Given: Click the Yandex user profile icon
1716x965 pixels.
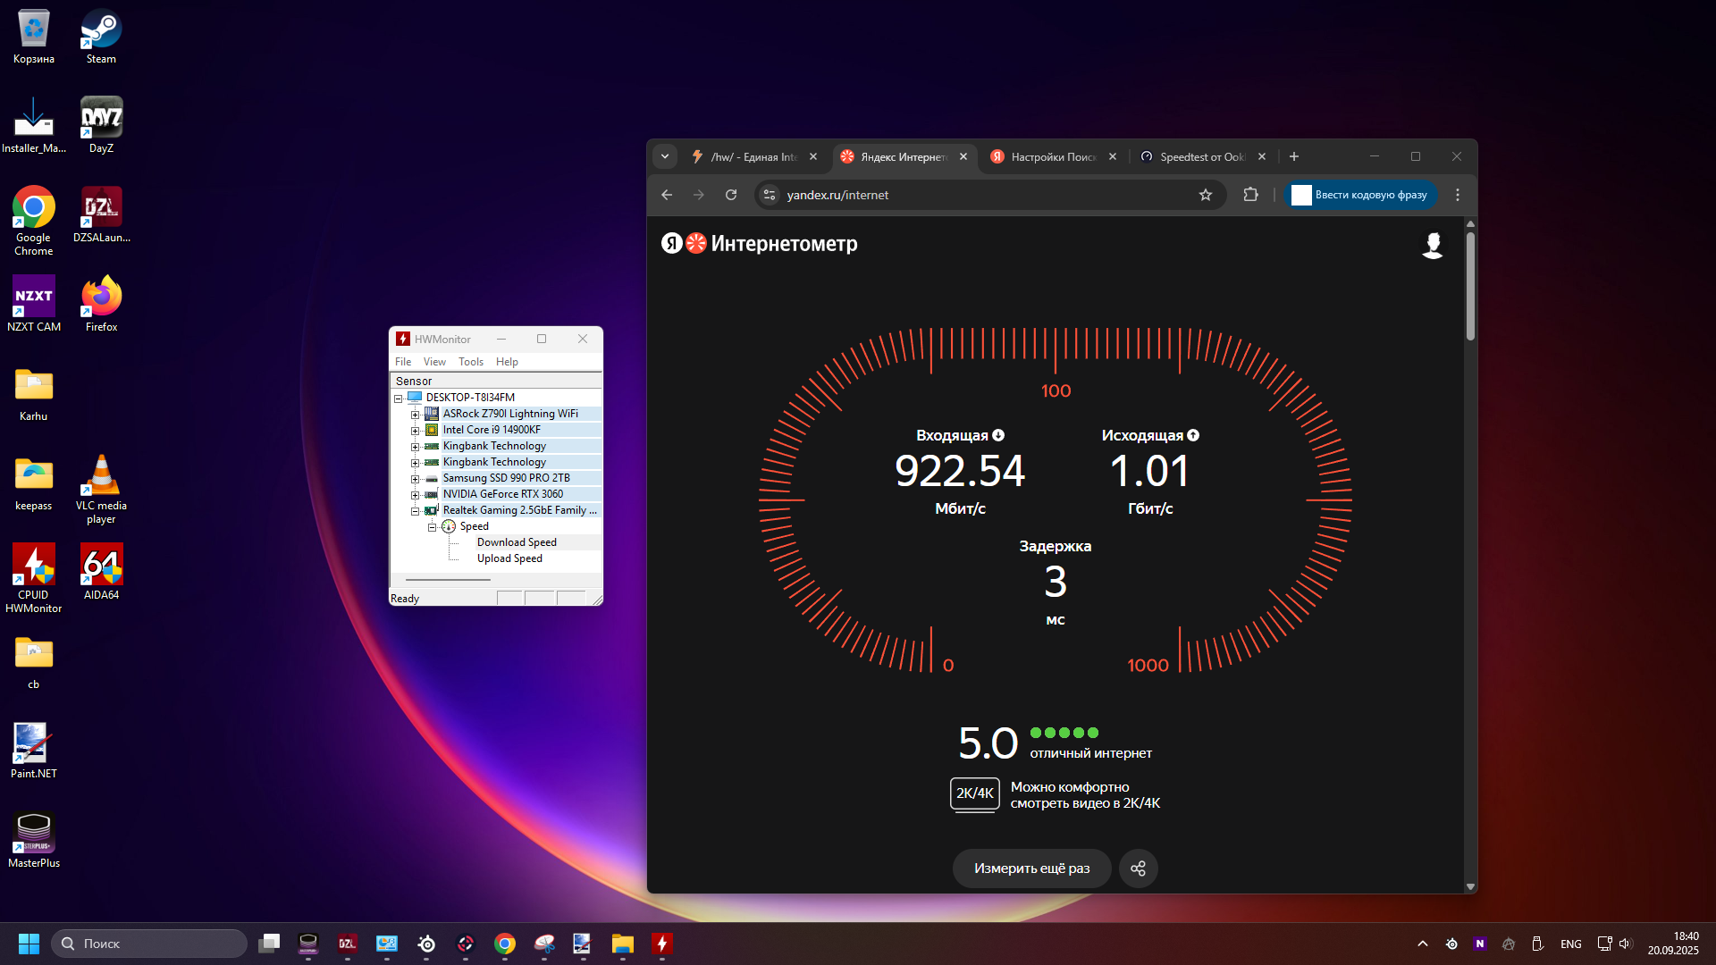Looking at the screenshot, I should [1432, 245].
